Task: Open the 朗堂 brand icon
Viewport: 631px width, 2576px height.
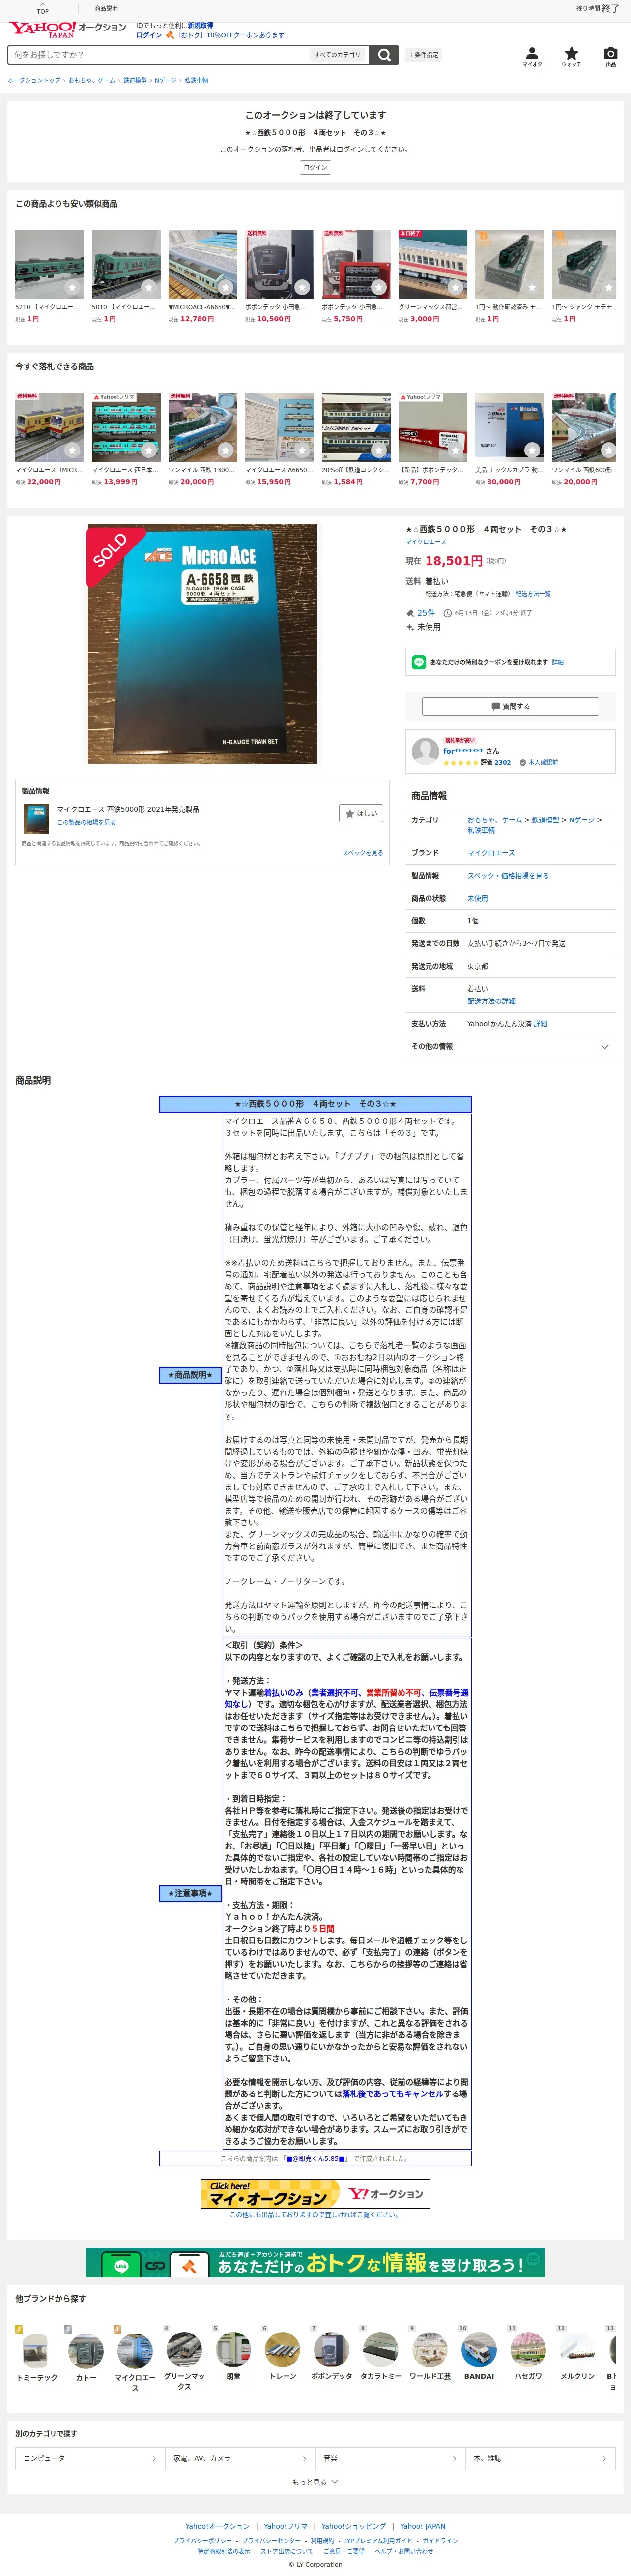Action: pyautogui.click(x=232, y=2349)
